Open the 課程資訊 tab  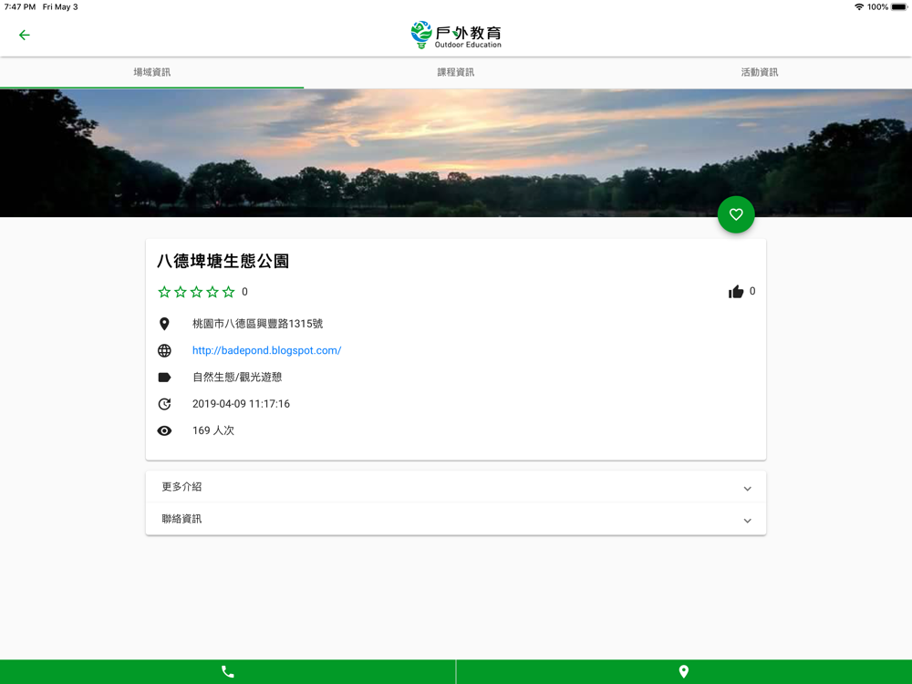(456, 72)
